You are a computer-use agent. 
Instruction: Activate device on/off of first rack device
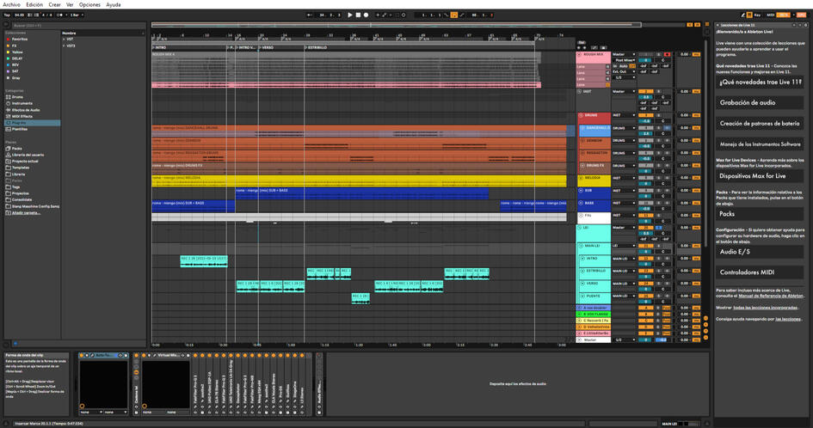point(82,356)
